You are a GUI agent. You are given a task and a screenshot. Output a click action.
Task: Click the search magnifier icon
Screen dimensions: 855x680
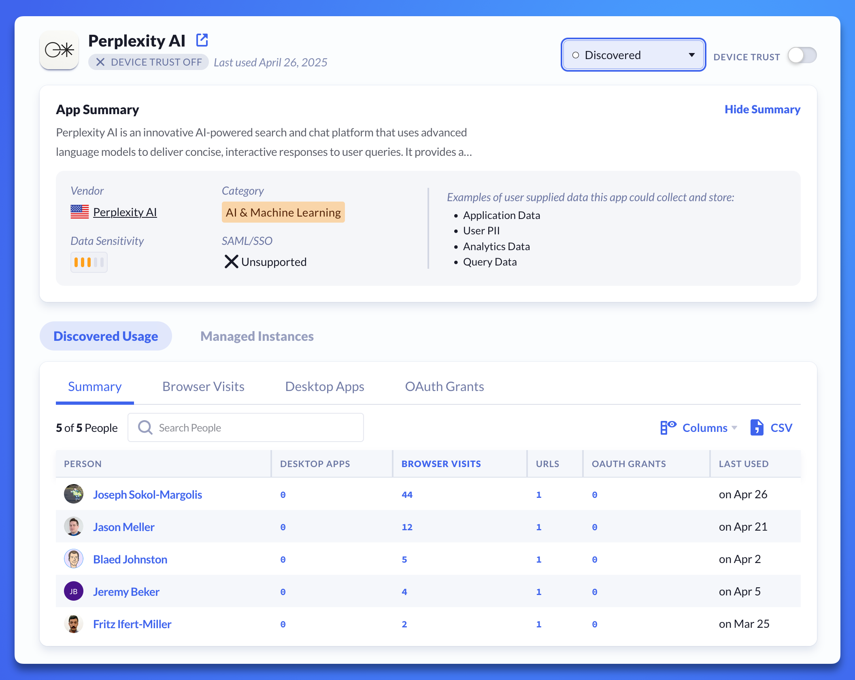145,427
